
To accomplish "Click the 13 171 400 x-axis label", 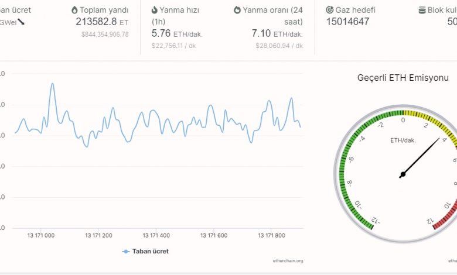I will pyautogui.click(x=156, y=235).
